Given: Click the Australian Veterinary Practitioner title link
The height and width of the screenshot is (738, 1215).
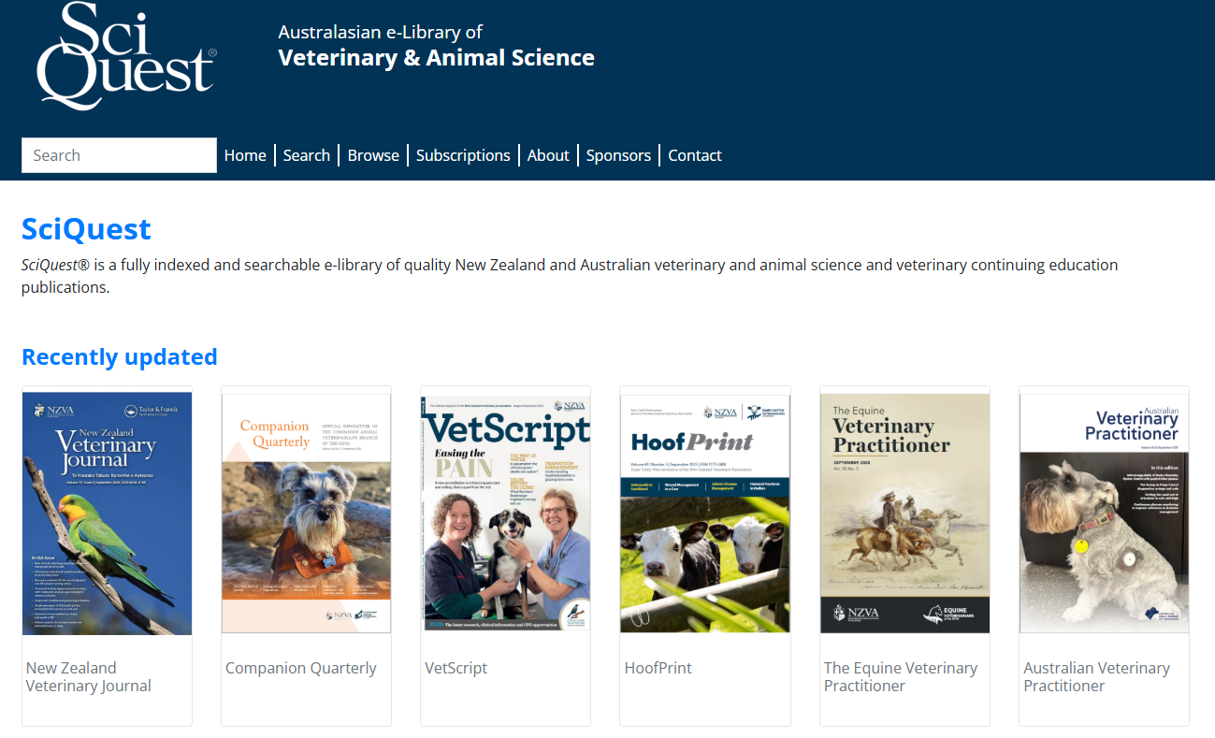Looking at the screenshot, I should (x=1096, y=677).
